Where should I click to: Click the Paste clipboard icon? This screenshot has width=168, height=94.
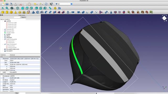click(29, 4)
